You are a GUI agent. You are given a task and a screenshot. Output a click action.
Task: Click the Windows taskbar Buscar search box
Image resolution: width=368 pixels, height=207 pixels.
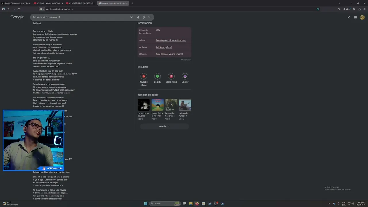coord(165,204)
